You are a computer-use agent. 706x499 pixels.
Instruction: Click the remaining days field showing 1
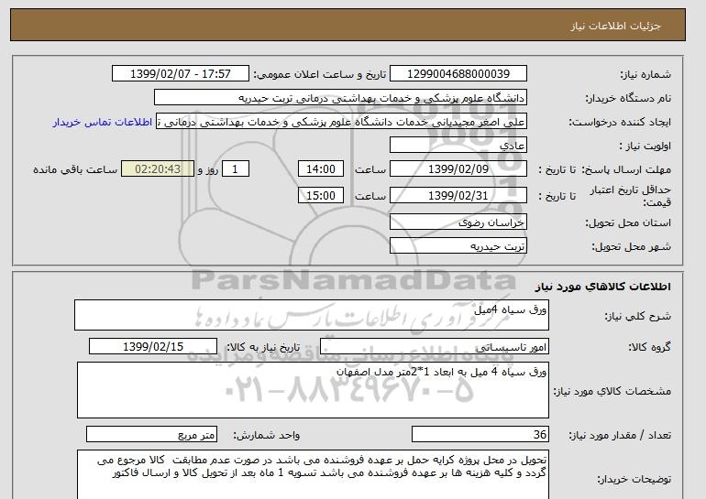[235, 169]
